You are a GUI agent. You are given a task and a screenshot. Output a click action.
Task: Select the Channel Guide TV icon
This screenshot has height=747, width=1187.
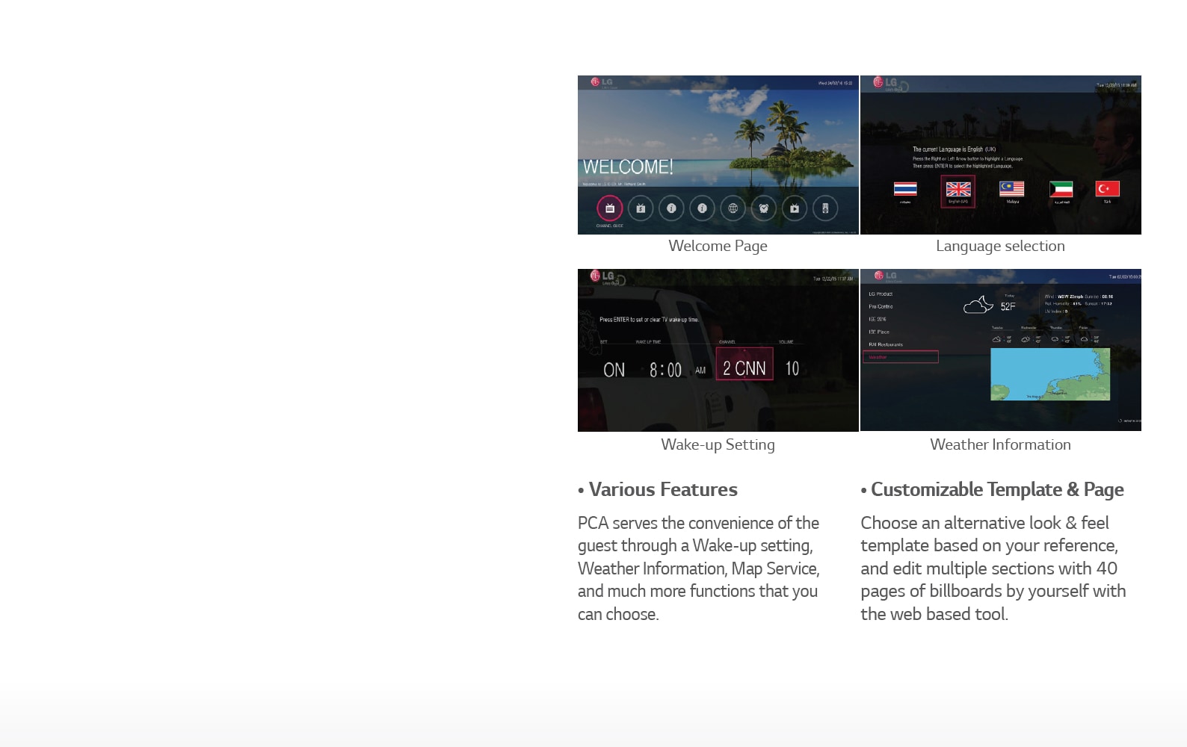click(x=610, y=208)
